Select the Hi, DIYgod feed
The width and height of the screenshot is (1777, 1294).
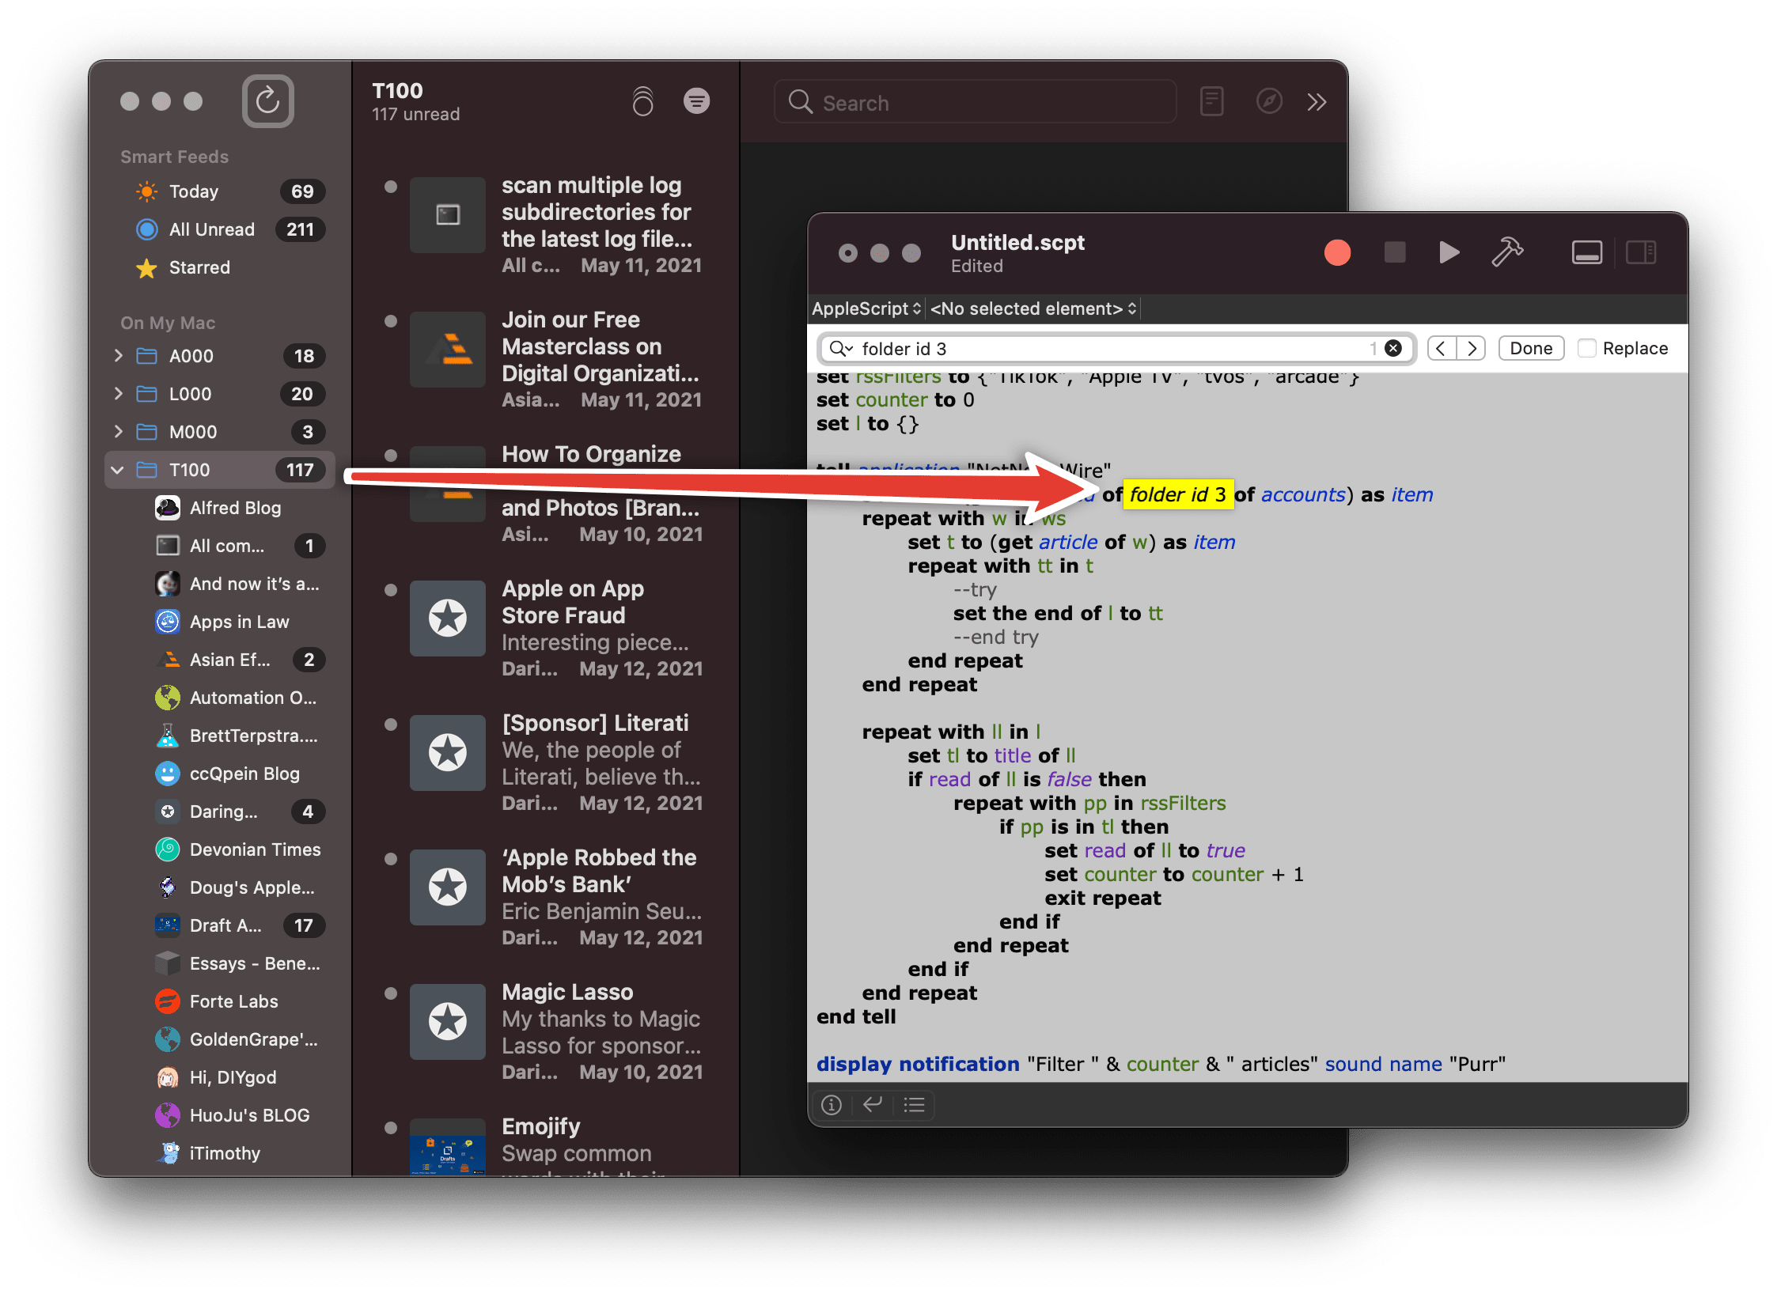click(x=221, y=1077)
